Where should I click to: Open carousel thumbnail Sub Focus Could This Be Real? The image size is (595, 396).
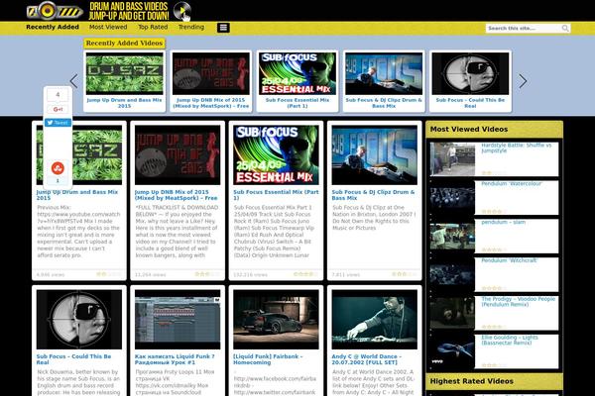click(x=470, y=73)
